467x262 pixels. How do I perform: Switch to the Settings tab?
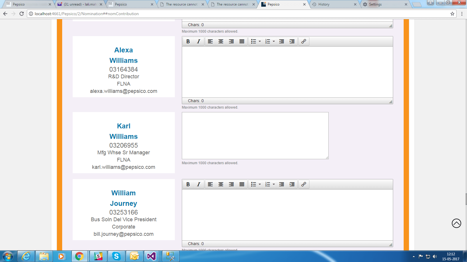click(x=385, y=4)
